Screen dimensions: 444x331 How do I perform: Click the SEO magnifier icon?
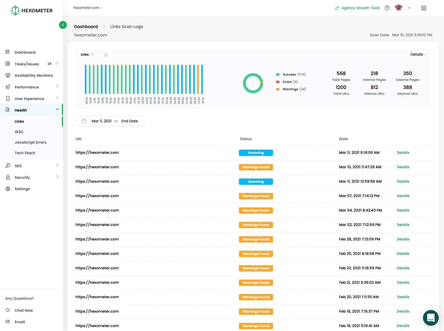pos(8,166)
